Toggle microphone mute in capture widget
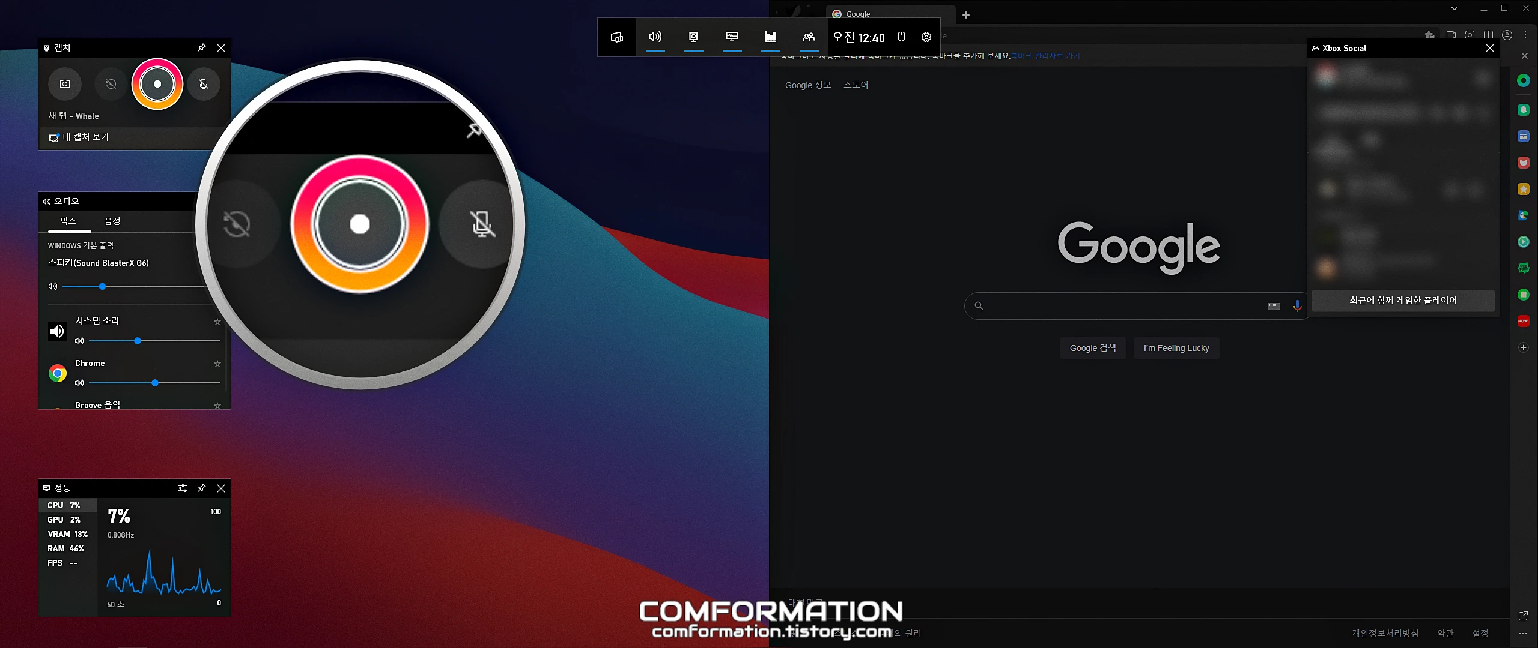The height and width of the screenshot is (648, 1538). click(204, 84)
